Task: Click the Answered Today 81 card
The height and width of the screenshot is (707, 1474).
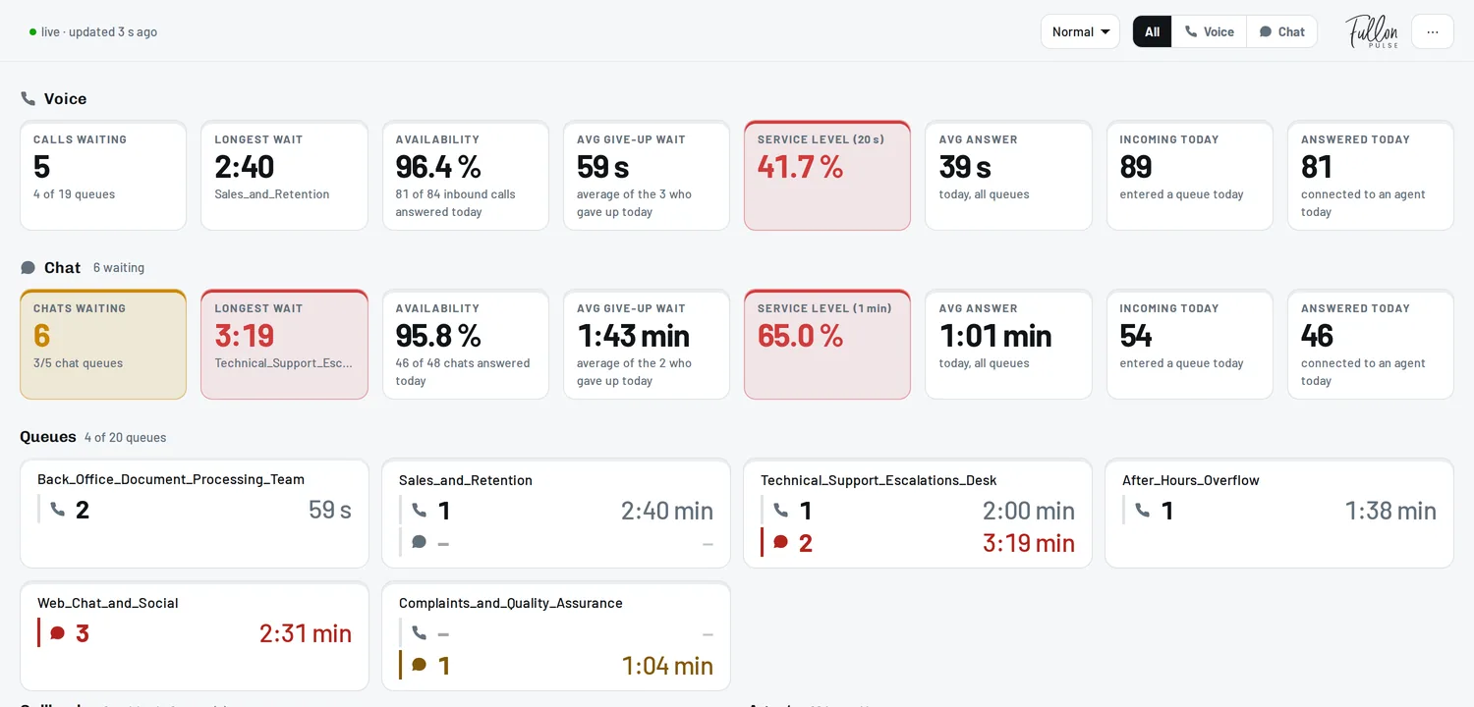Action: point(1371,176)
